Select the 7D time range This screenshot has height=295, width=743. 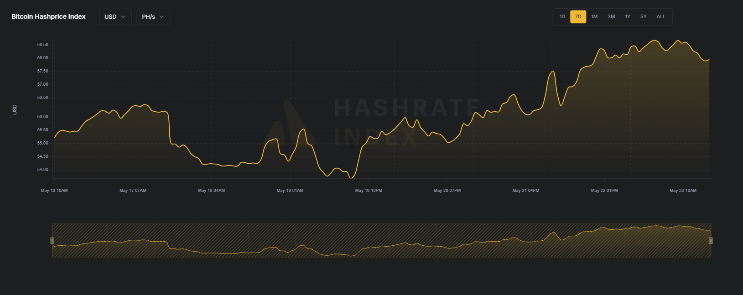coord(578,17)
